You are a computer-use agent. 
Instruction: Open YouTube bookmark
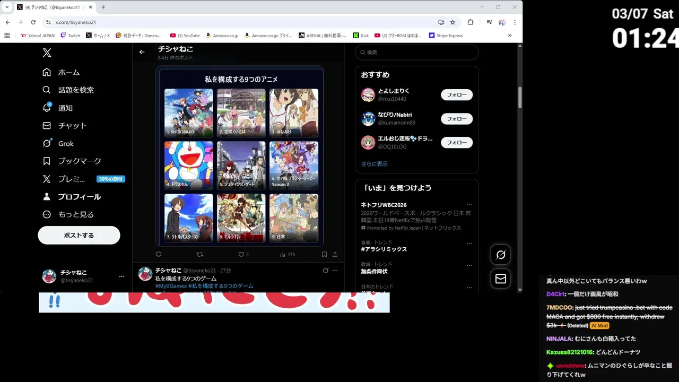(x=185, y=36)
